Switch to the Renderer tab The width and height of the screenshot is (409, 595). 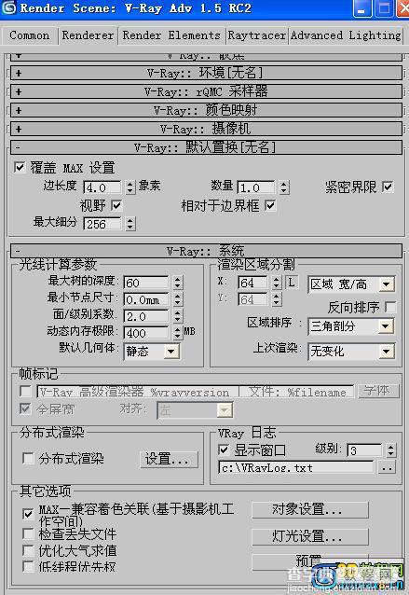pyautogui.click(x=88, y=35)
